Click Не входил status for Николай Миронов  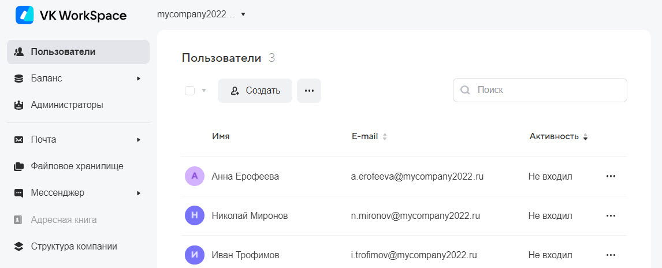pos(550,215)
